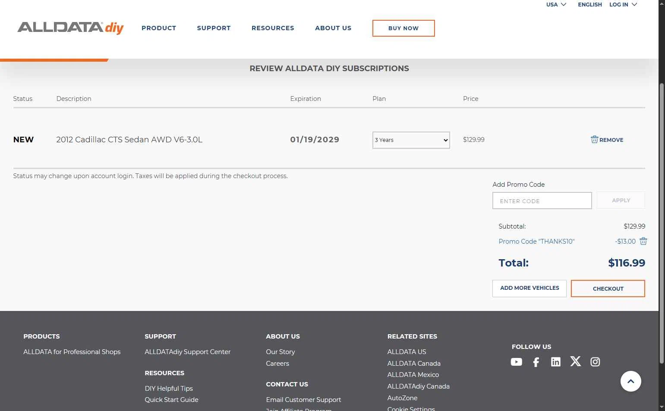Click the BUY NOW button
This screenshot has height=411, width=665.
coord(403,28)
